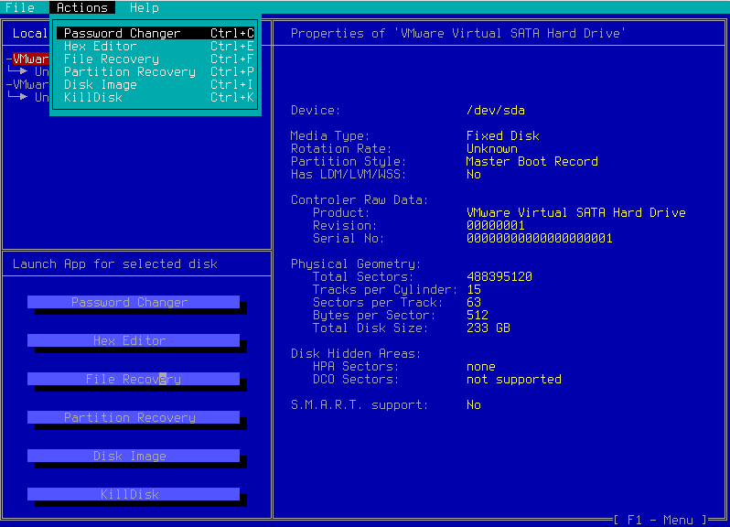Viewport: 730px width, 527px height.
Task: Collapse the second VMware disk node
Action: (9, 84)
